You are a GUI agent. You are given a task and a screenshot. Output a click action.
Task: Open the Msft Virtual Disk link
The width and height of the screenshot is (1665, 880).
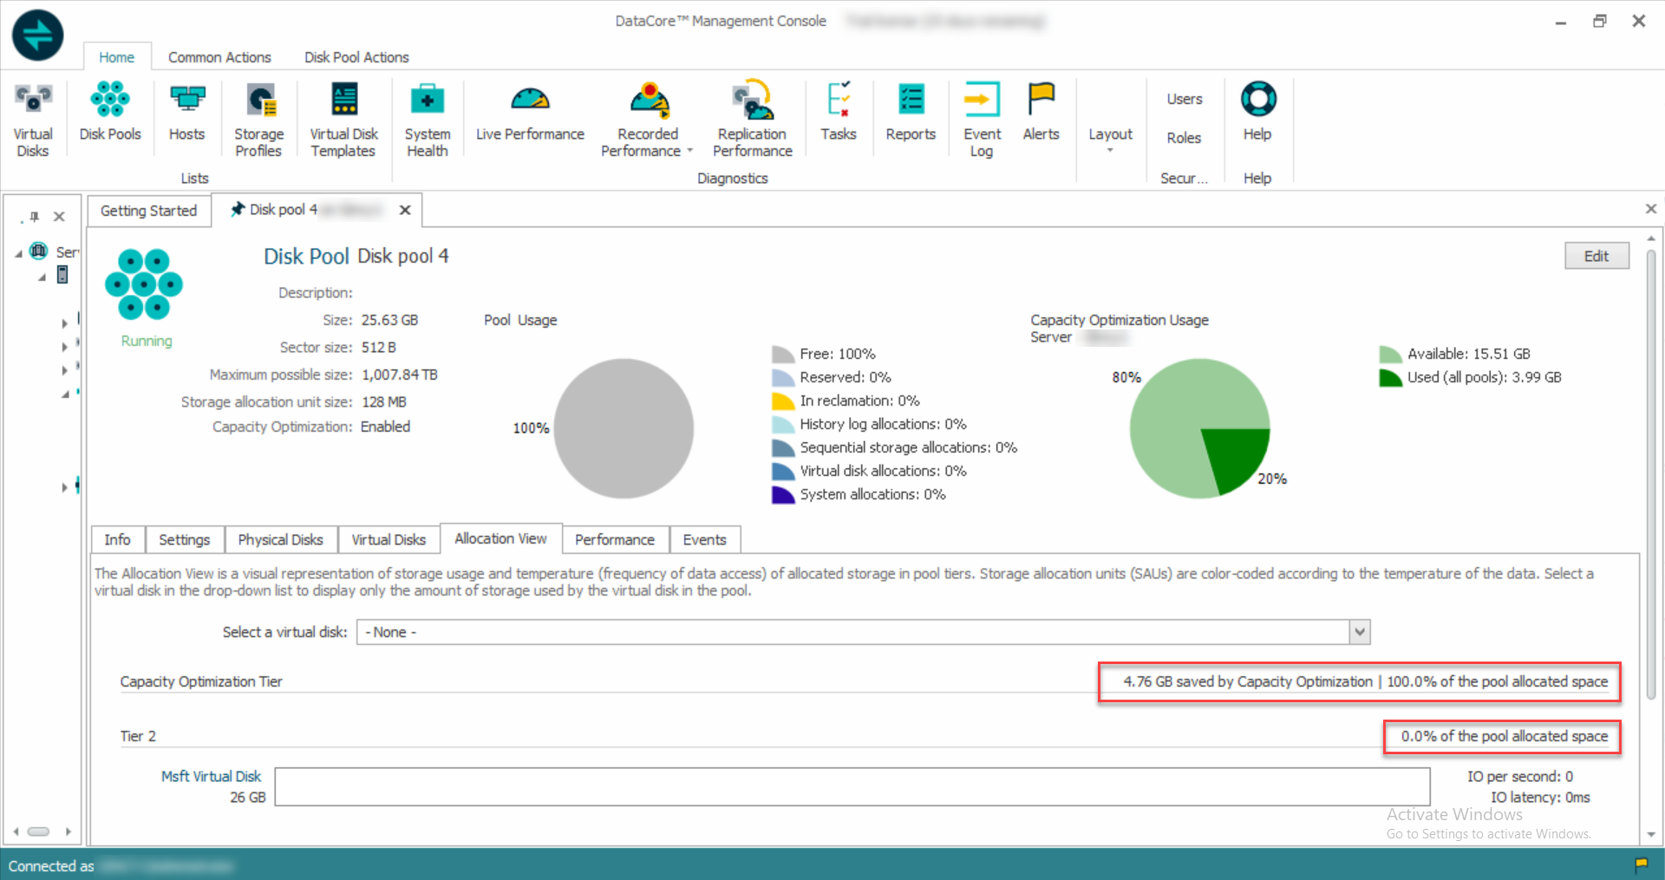(x=211, y=776)
